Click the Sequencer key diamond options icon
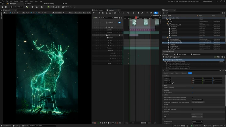 click(x=134, y=13)
